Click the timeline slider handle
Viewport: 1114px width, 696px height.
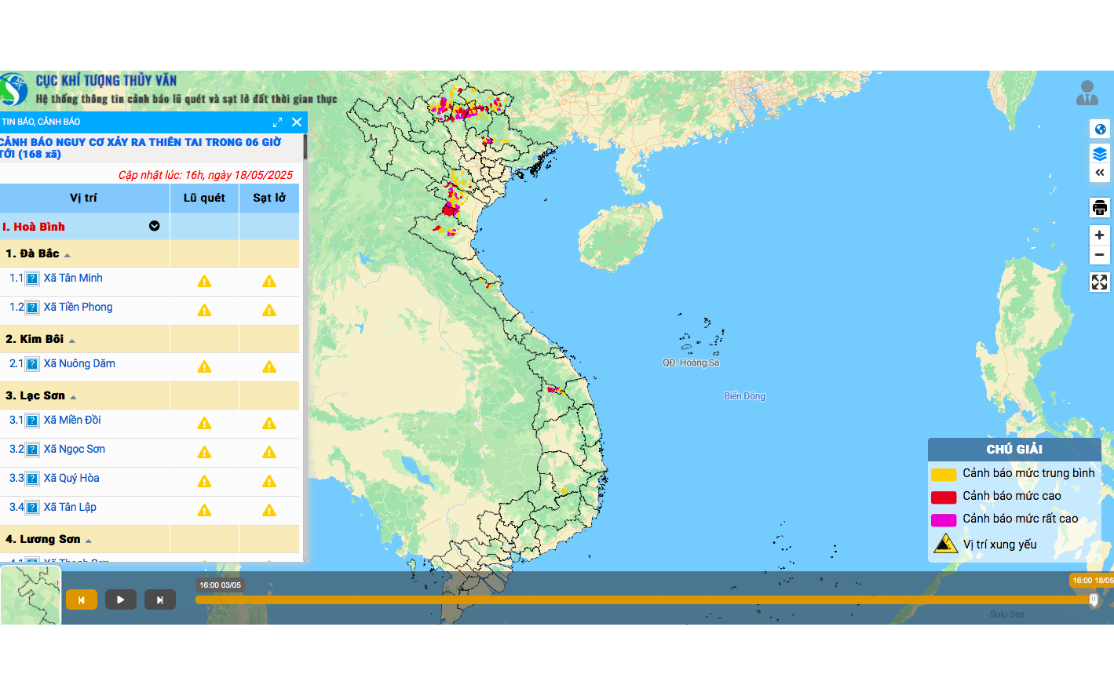(x=1094, y=600)
